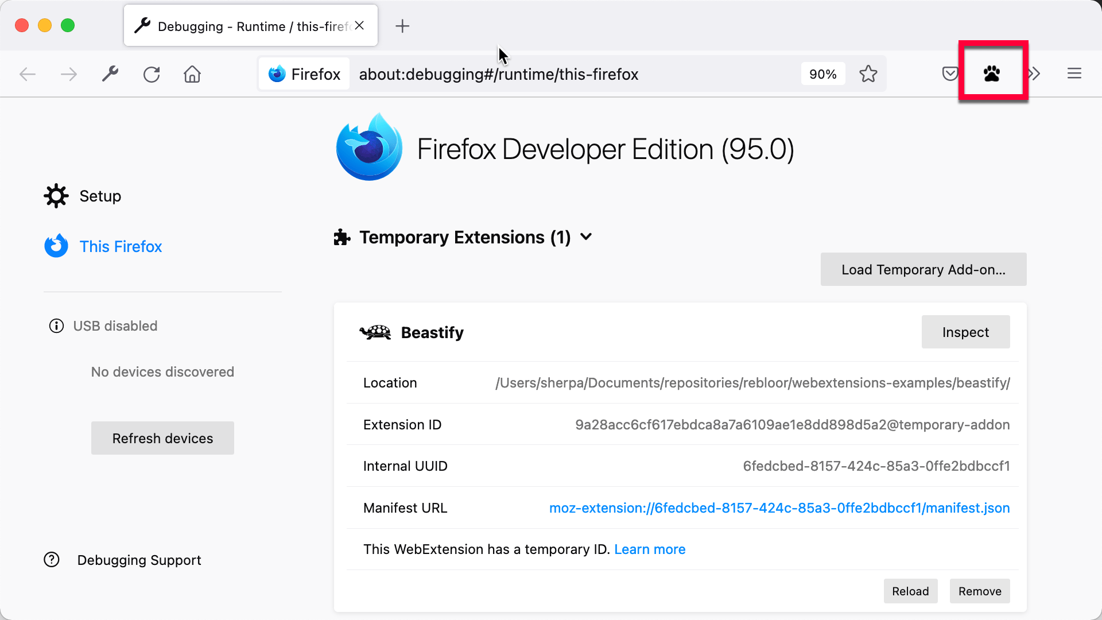Click the Debugging Support help icon
1102x620 pixels.
(53, 560)
